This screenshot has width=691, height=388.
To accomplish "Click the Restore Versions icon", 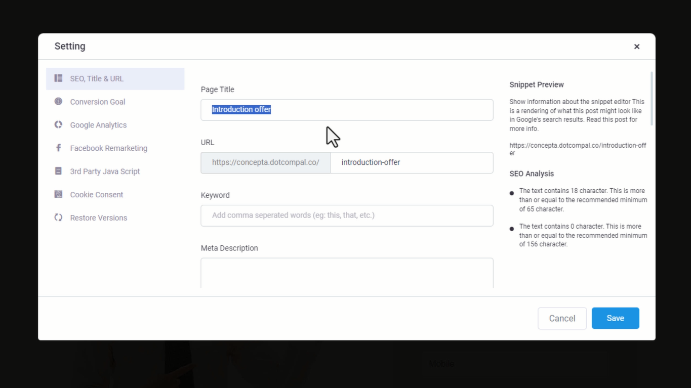I will coord(58,218).
